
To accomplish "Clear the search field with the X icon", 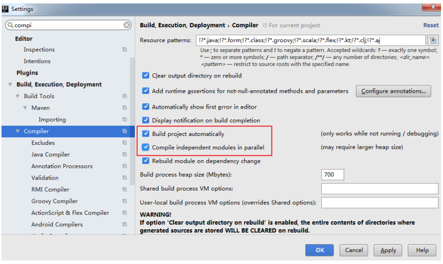I will [127, 25].
